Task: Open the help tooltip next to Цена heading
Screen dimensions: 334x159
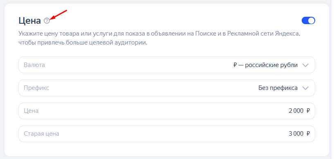Action: pos(47,21)
